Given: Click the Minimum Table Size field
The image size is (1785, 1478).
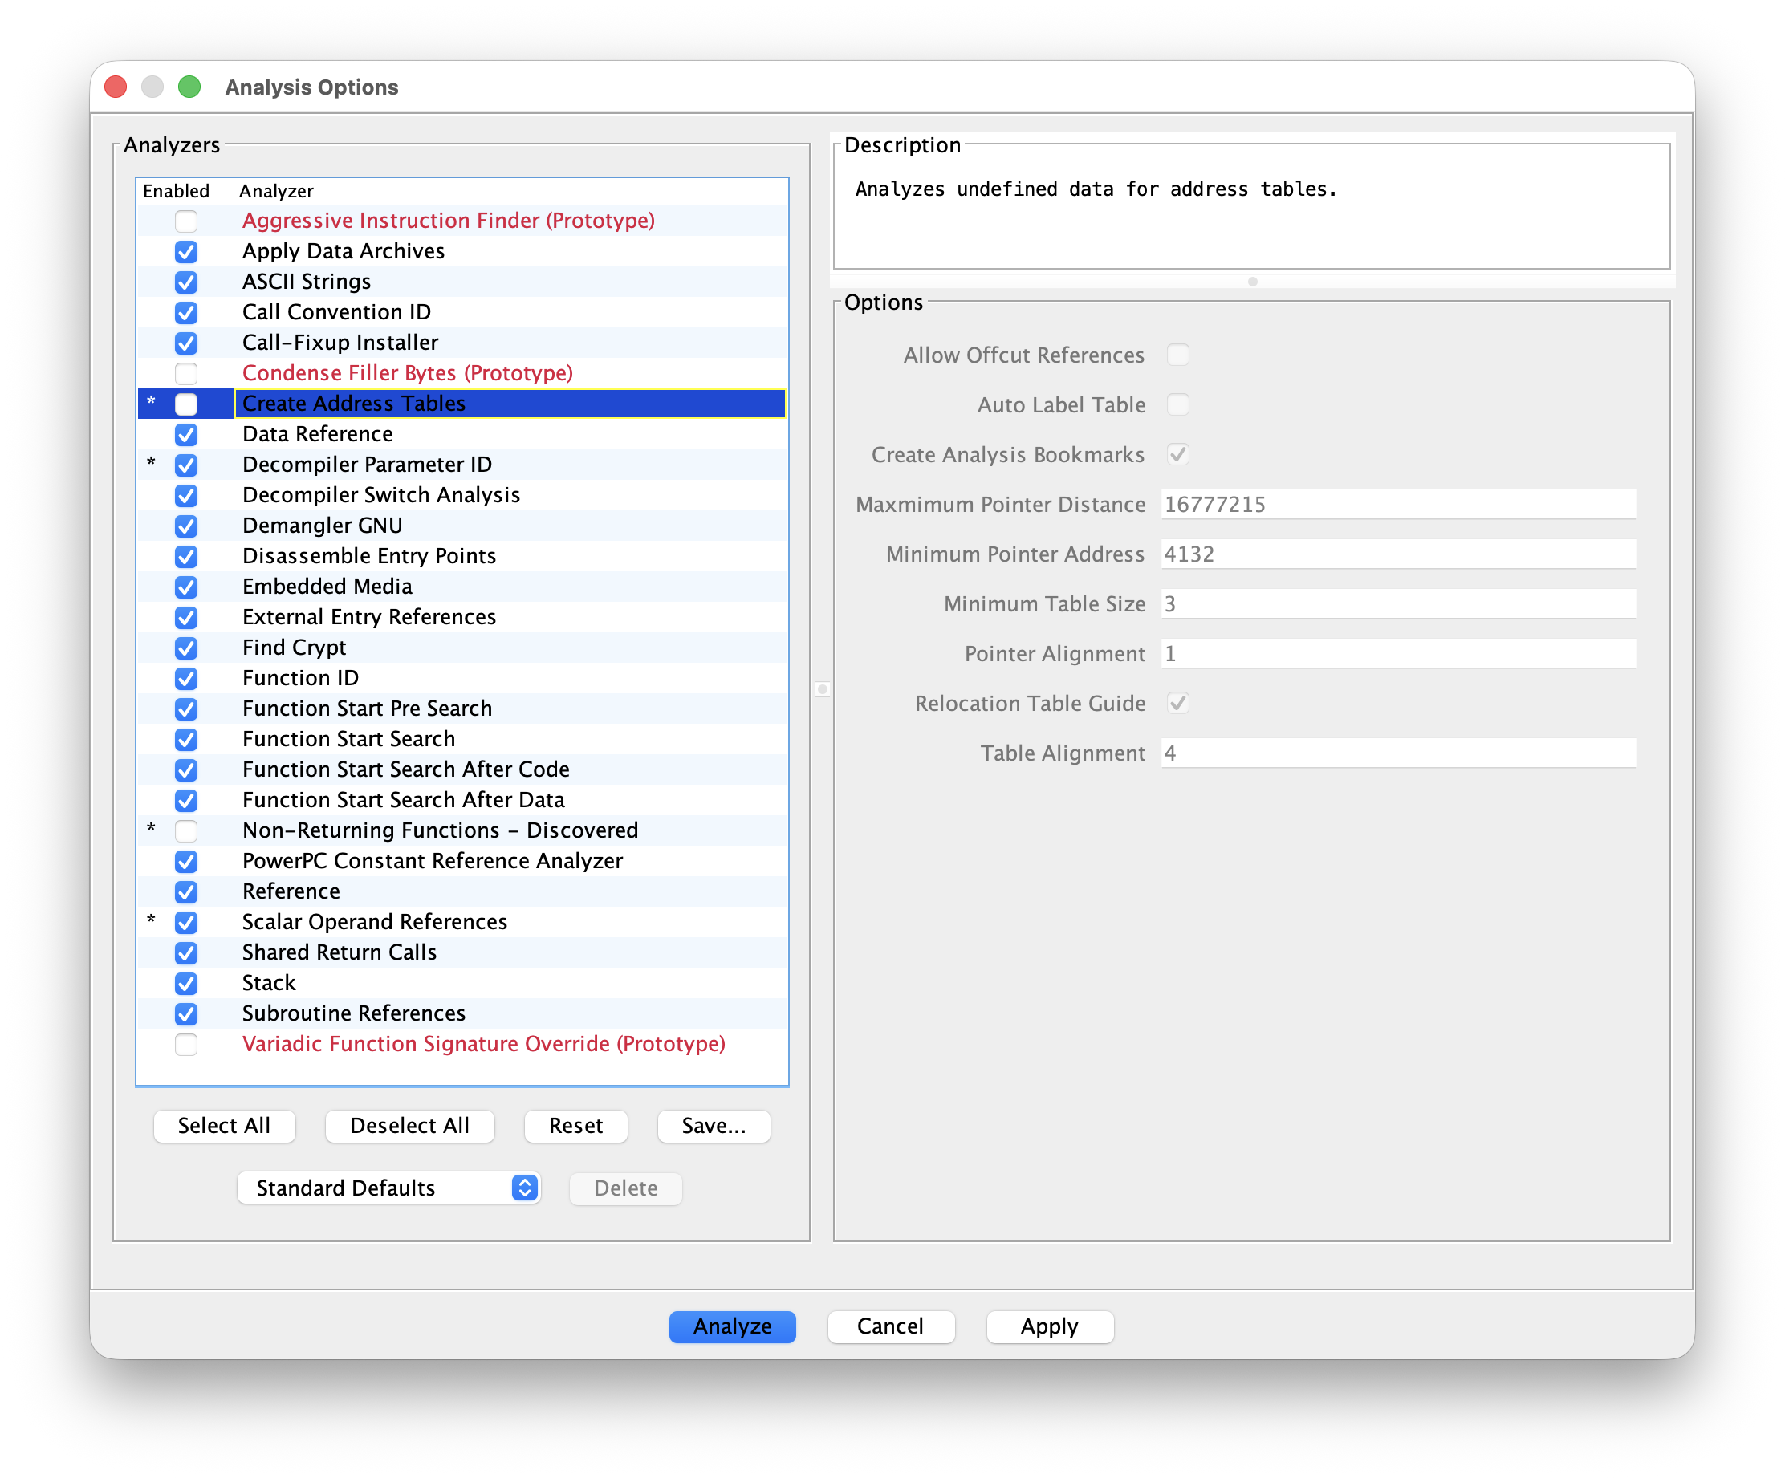Looking at the screenshot, I should click(1397, 604).
